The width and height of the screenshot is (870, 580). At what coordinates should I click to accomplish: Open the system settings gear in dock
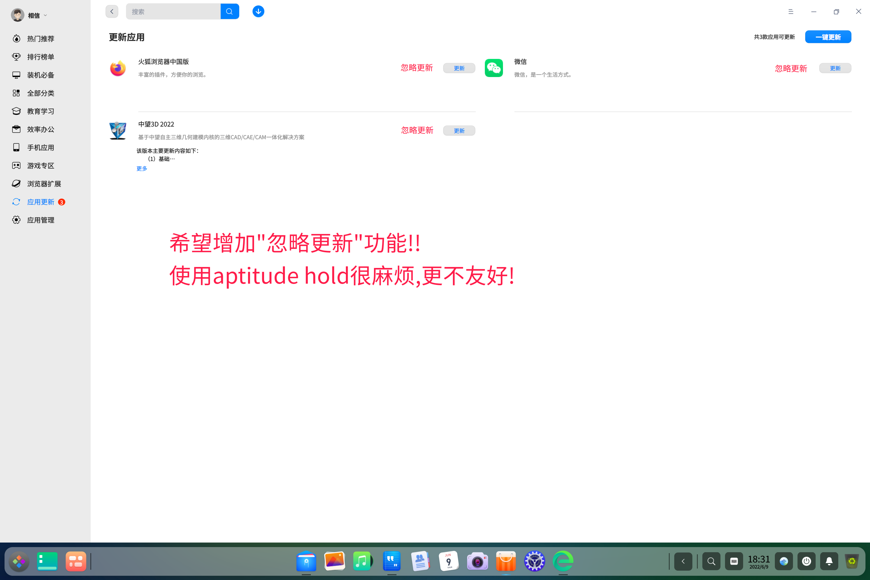tap(534, 561)
